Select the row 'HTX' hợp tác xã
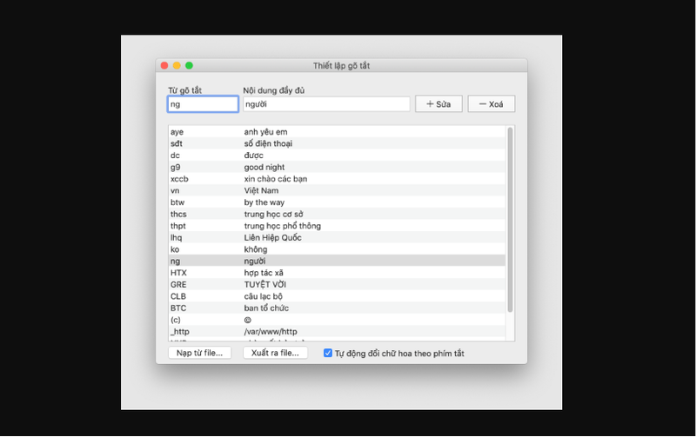 (x=337, y=273)
